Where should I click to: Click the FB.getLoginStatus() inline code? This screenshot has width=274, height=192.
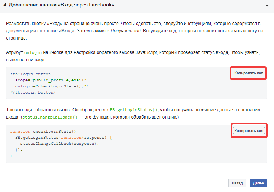[134, 110]
